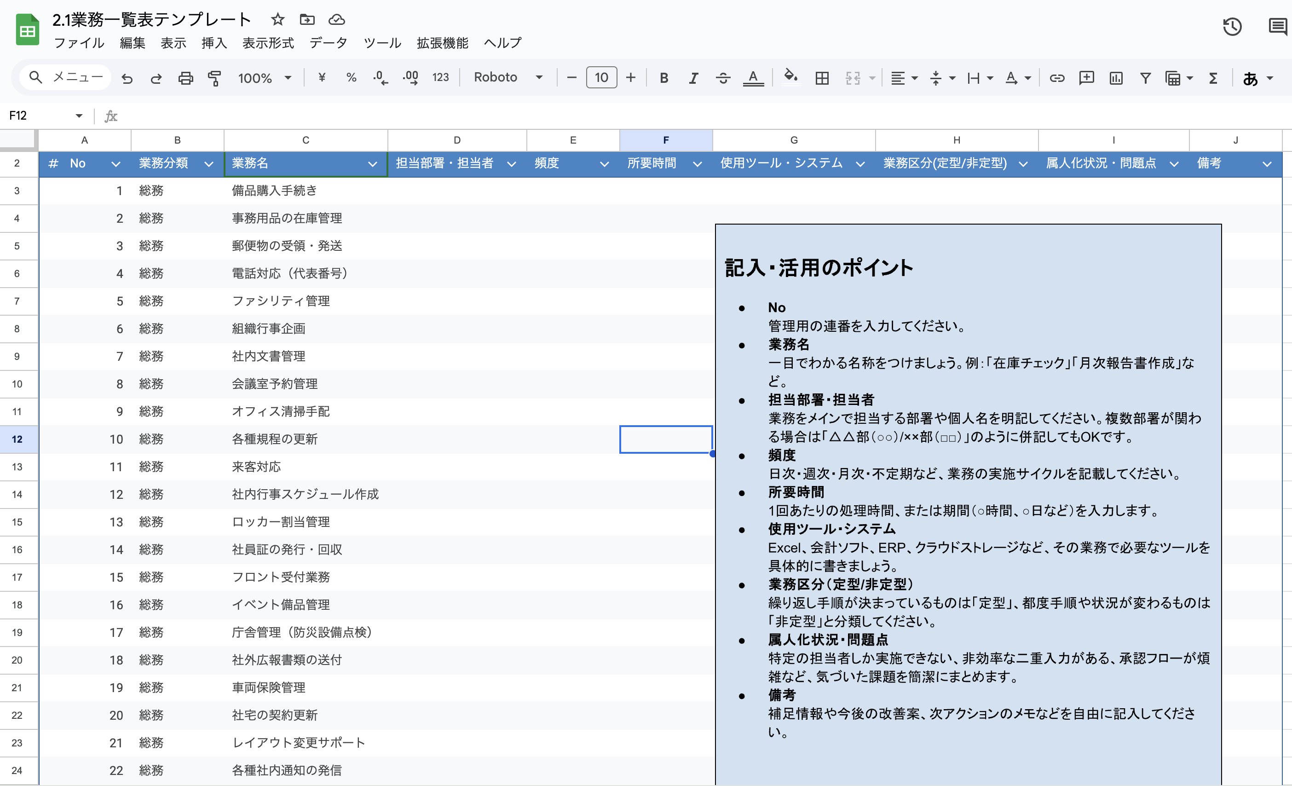
Task: Star the spreadsheet as favorite
Action: (x=277, y=20)
